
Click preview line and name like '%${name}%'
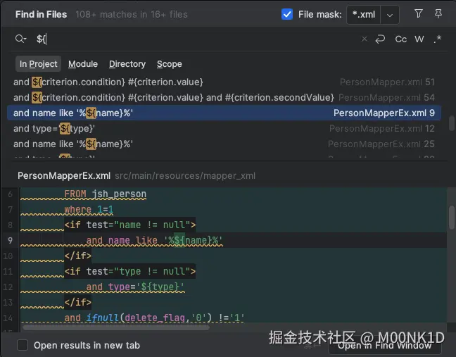point(154,240)
